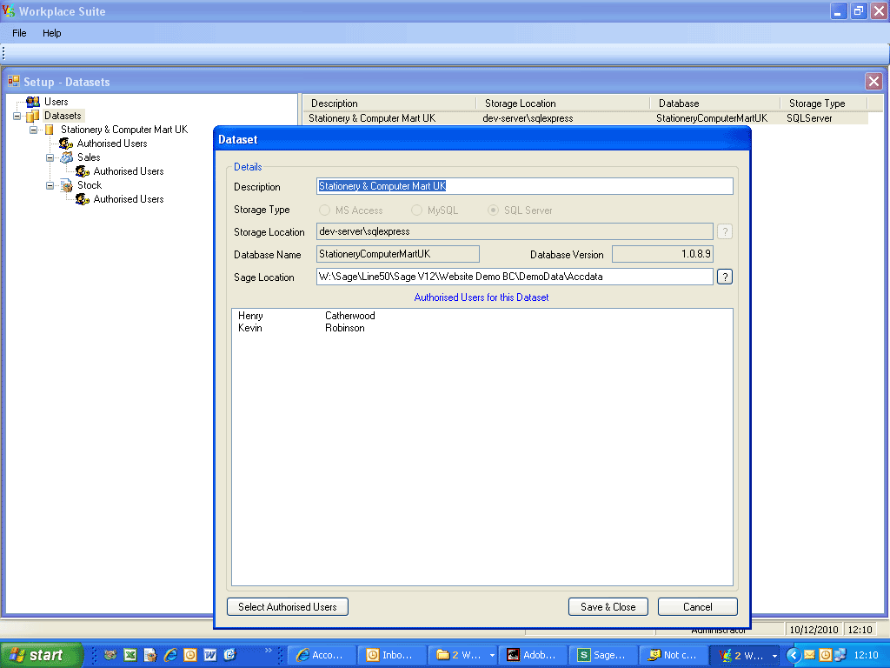Click the Stock module box icon
This screenshot has height=668, width=890.
(x=66, y=186)
